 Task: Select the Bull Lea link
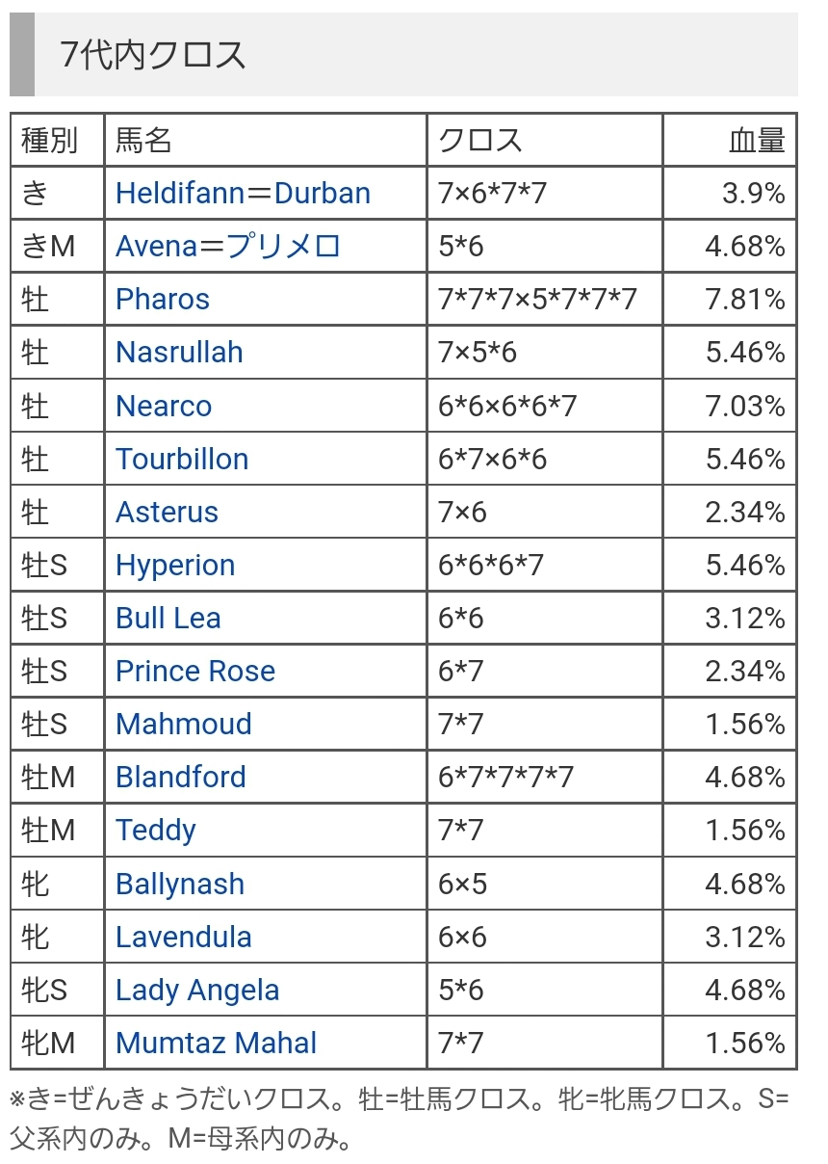(x=168, y=618)
